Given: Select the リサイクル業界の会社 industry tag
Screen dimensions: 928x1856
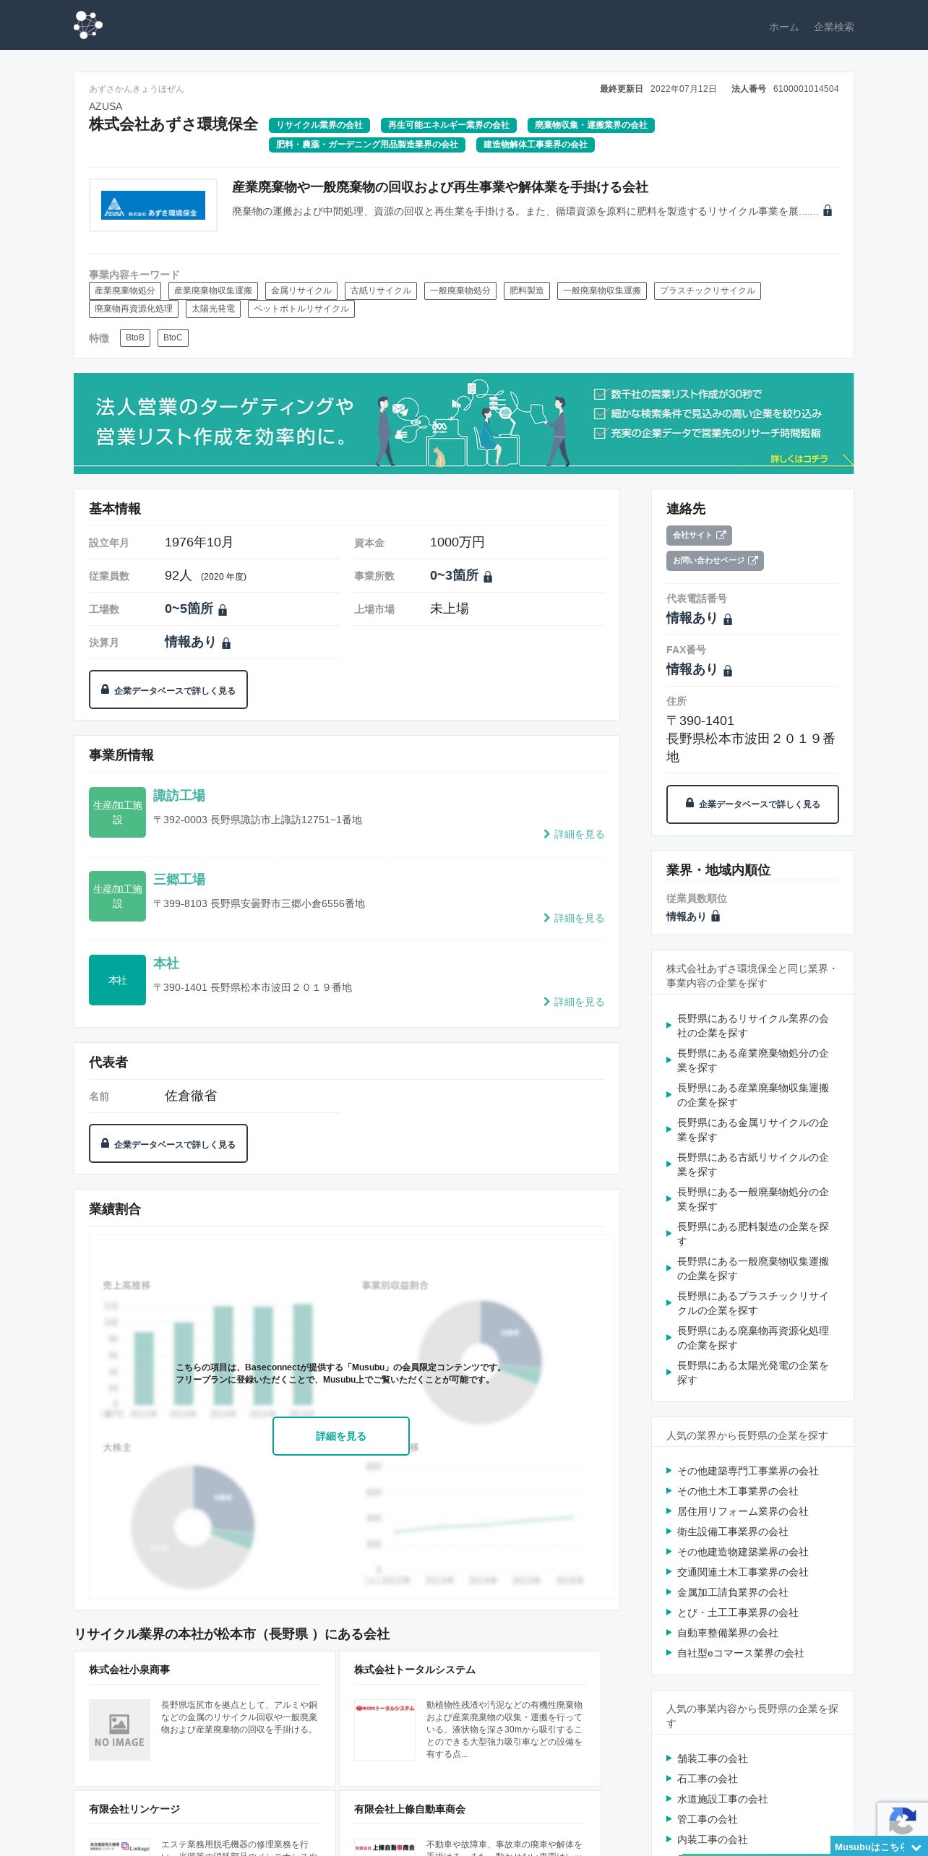Looking at the screenshot, I should (319, 125).
